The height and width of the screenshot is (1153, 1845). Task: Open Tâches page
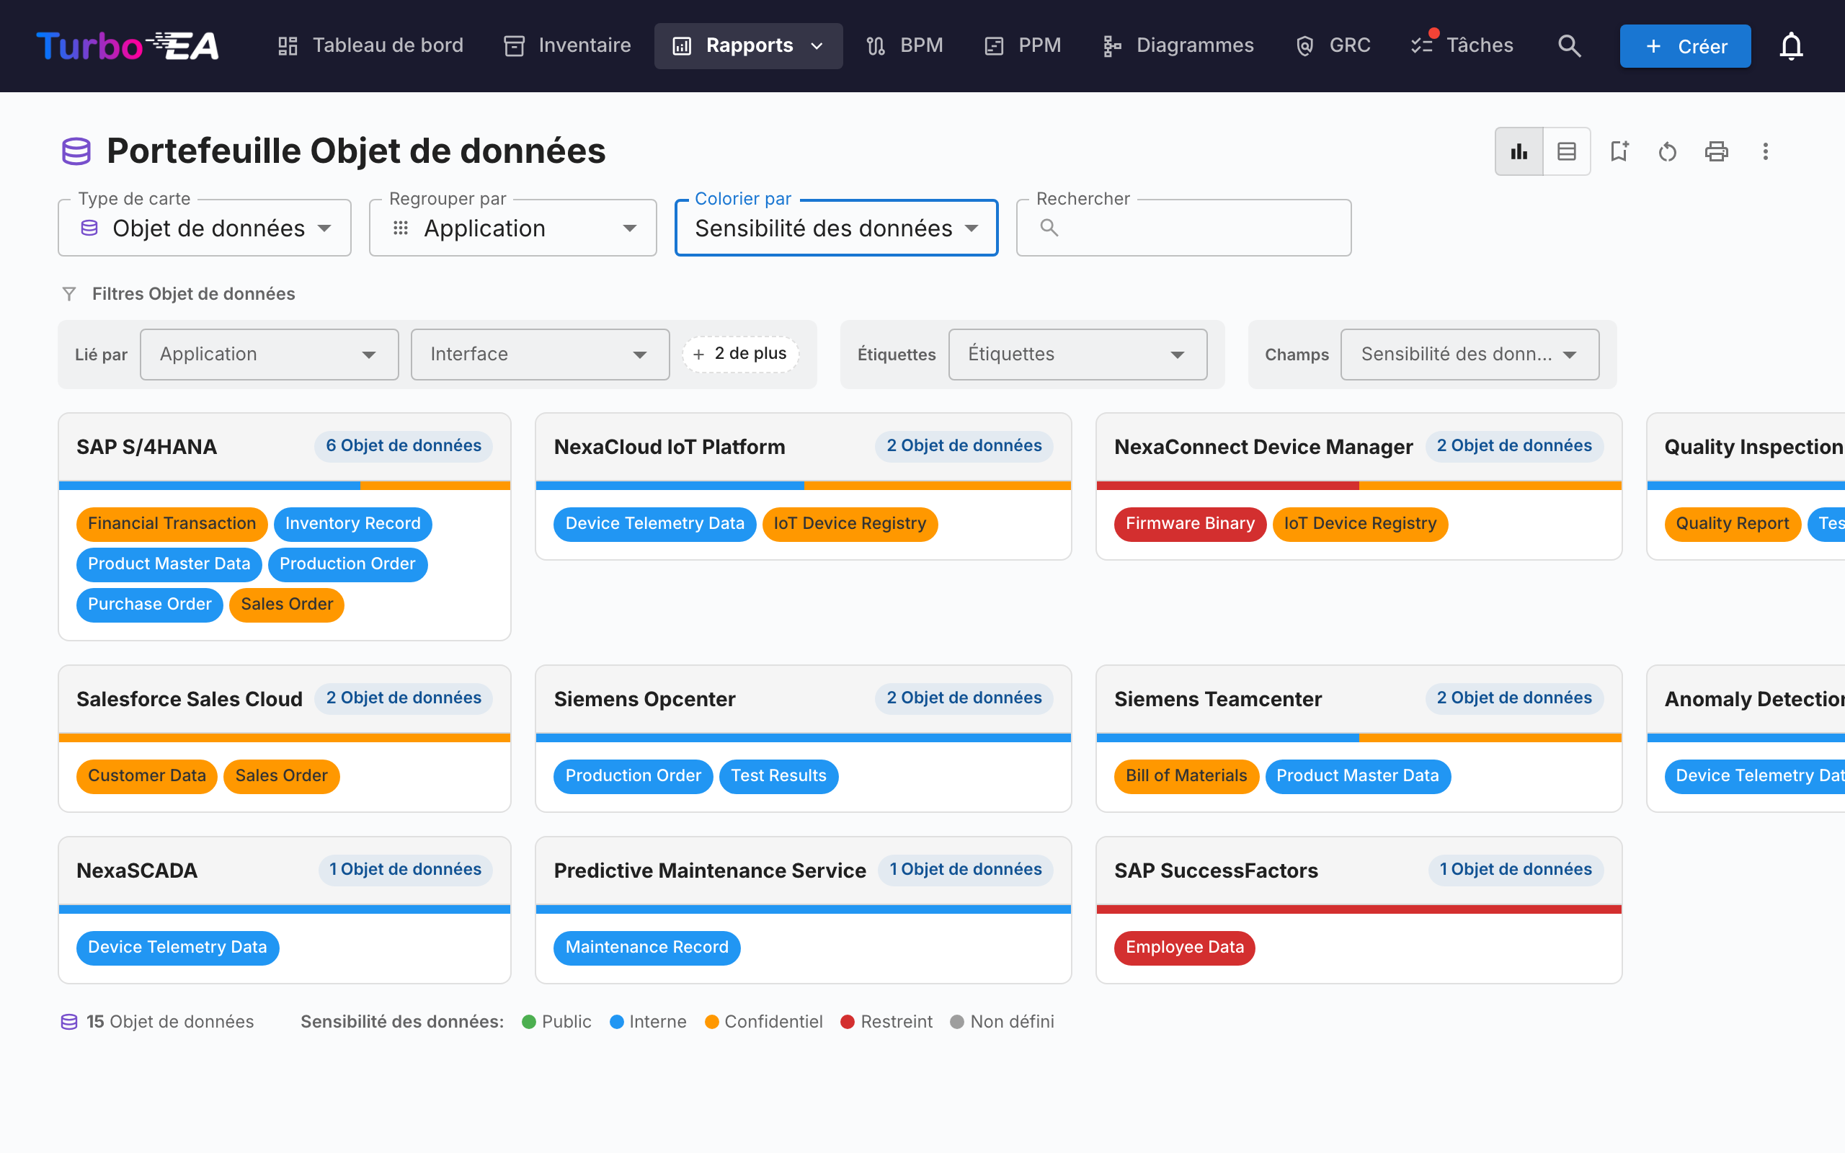pyautogui.click(x=1462, y=45)
